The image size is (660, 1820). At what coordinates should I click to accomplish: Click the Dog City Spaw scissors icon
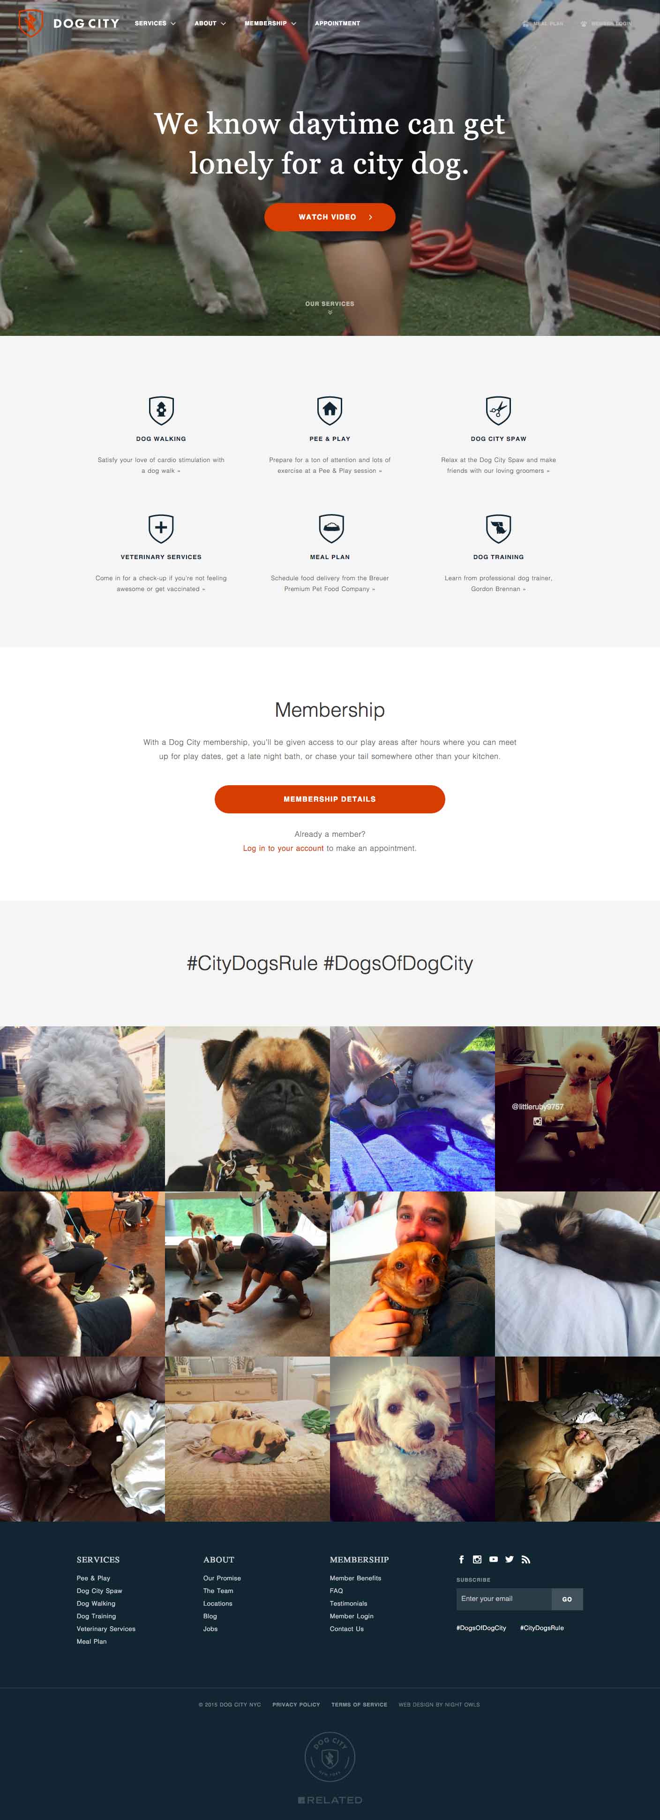pos(498,410)
